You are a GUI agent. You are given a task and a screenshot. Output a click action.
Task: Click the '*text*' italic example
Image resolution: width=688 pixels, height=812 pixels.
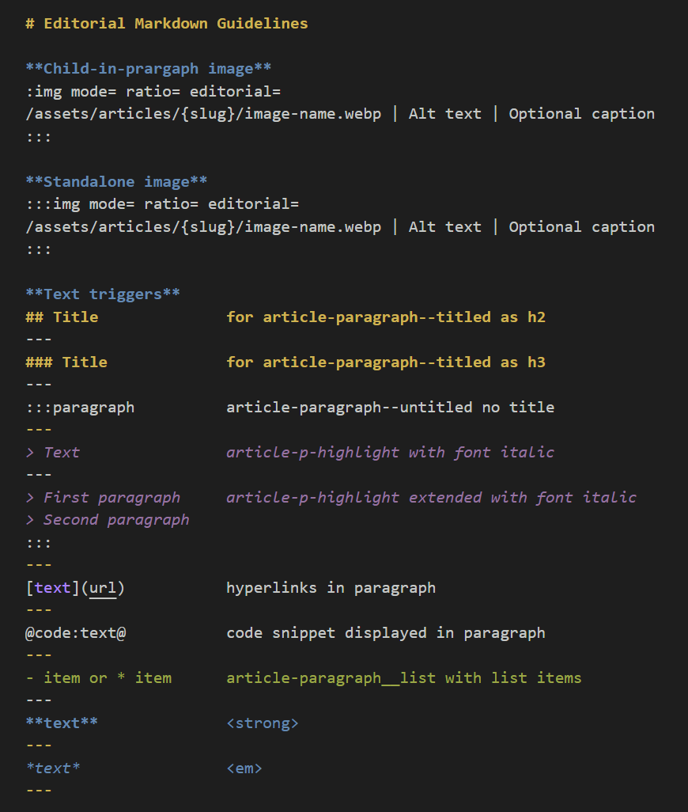(x=53, y=768)
